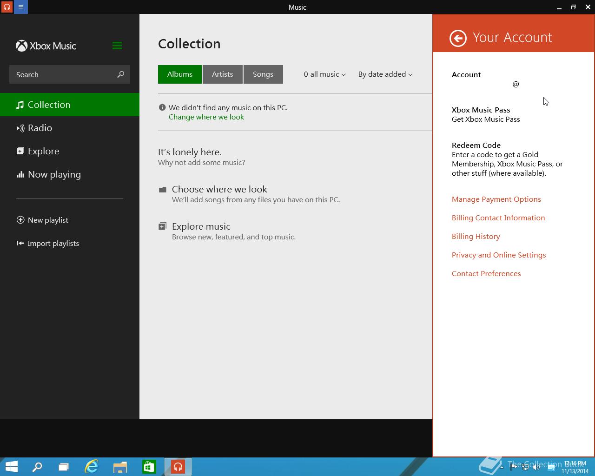Open taskbar Search magnifier

tap(37, 467)
